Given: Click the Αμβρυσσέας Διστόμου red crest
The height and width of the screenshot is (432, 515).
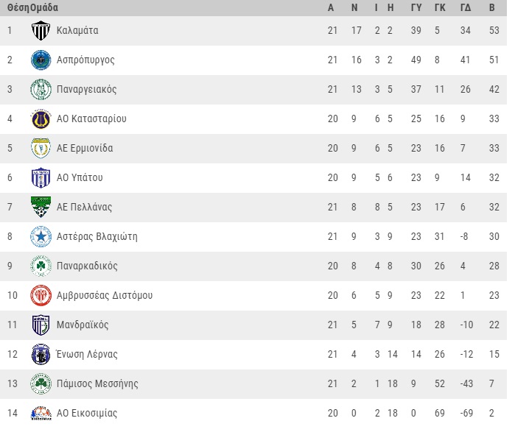Looking at the screenshot, I should point(41,296).
